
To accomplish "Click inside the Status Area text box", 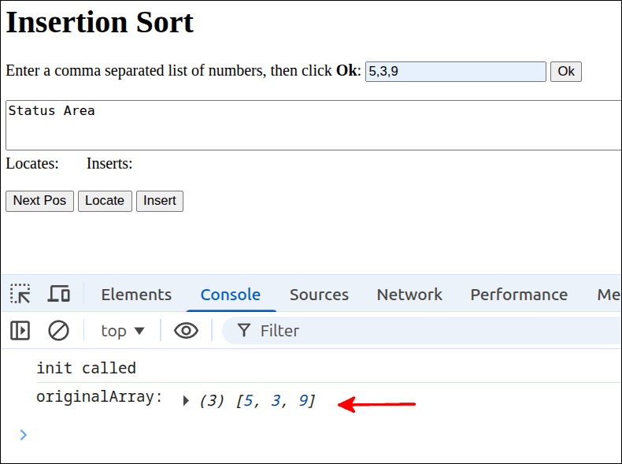I will pos(313,125).
